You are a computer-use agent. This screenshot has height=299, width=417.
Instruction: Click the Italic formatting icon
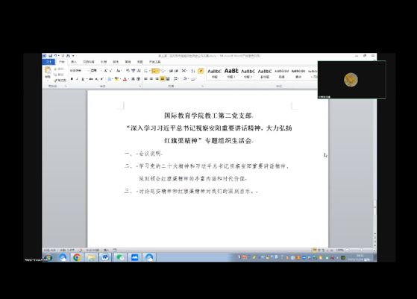(x=77, y=79)
